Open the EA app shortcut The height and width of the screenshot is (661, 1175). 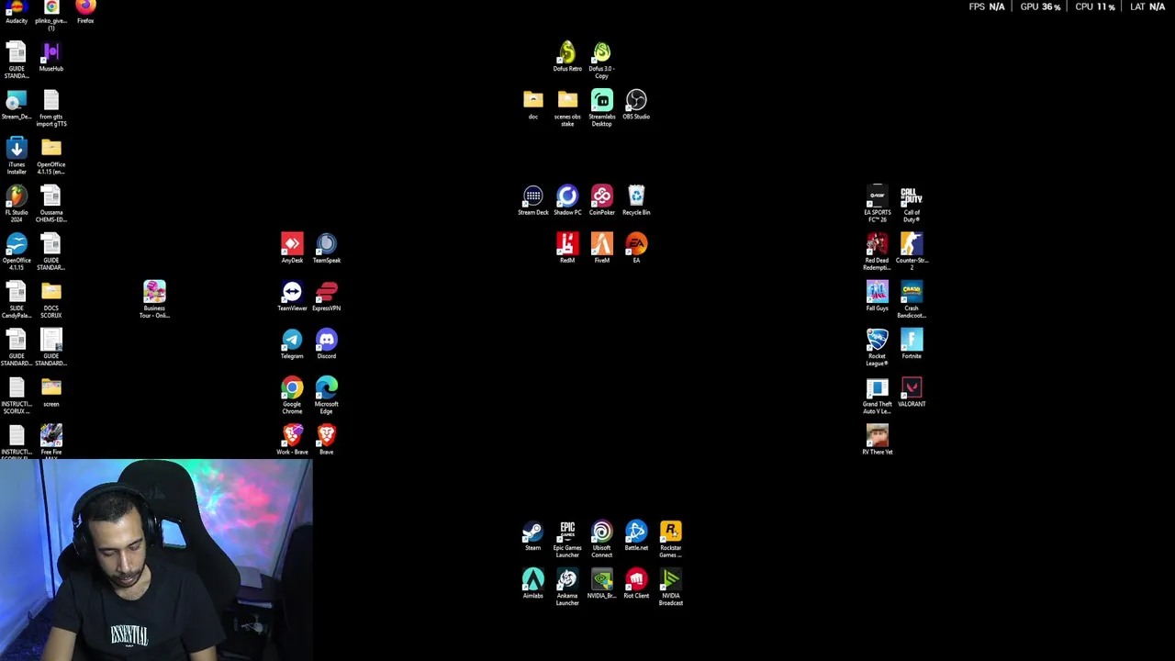click(x=636, y=248)
